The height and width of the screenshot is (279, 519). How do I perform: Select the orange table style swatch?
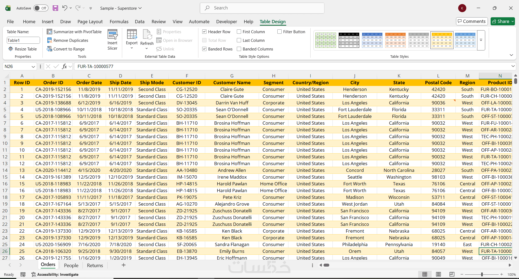coord(395,40)
